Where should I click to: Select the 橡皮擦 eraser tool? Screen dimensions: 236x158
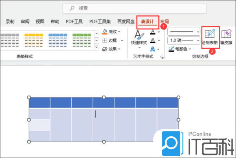pyautogui.click(x=226, y=37)
